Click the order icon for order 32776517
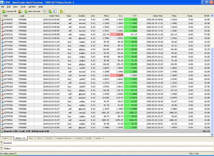This screenshot has height=156, width=214. point(2,75)
